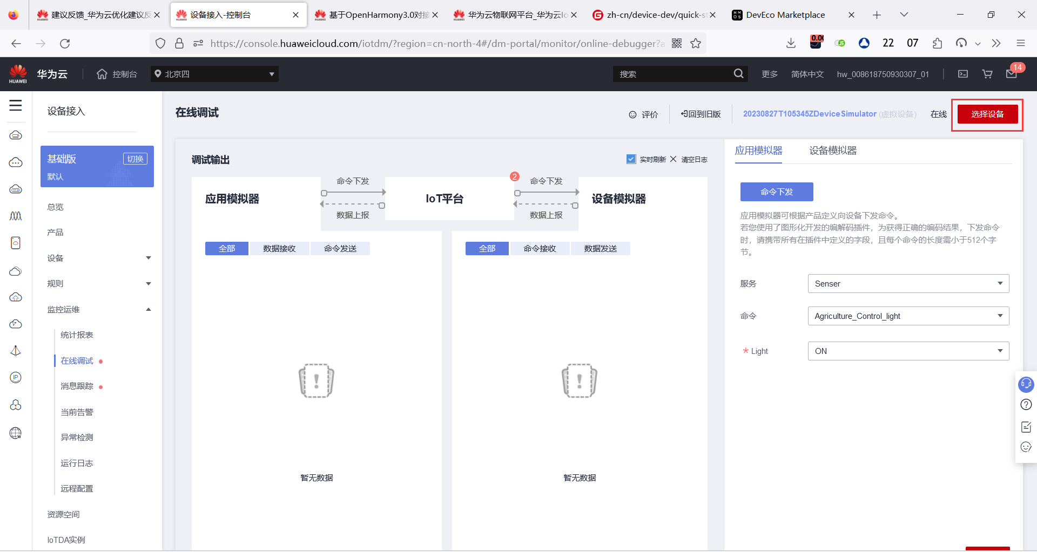Toggle the 实时刷新 checkbox
1037x552 pixels.
point(631,159)
